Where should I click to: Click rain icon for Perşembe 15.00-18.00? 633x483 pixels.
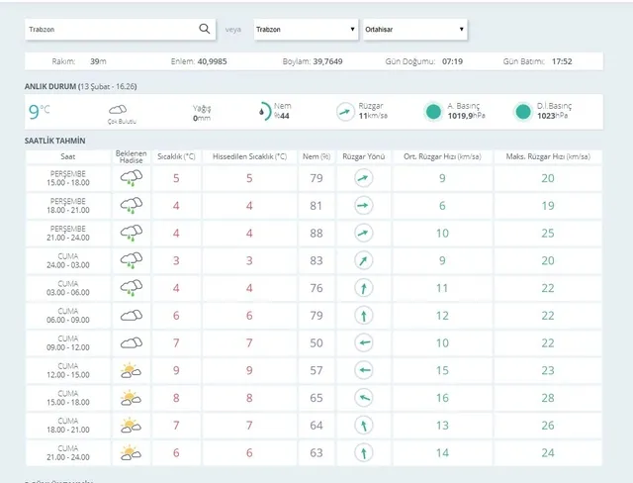[x=130, y=178]
